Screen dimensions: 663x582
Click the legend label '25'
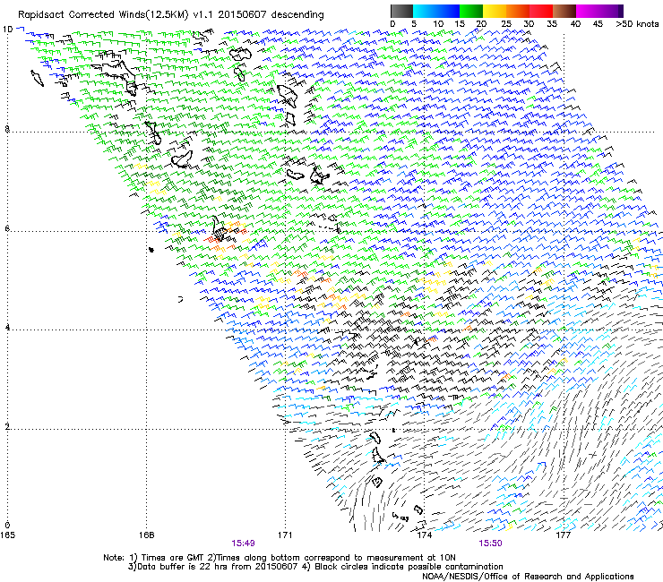tap(506, 24)
